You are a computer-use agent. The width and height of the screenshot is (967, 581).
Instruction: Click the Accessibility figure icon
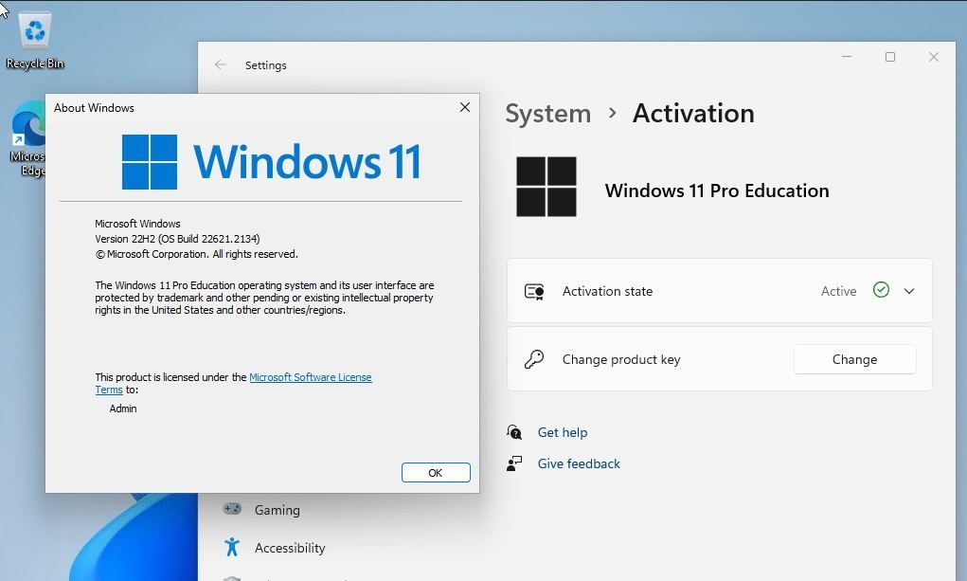click(x=232, y=547)
